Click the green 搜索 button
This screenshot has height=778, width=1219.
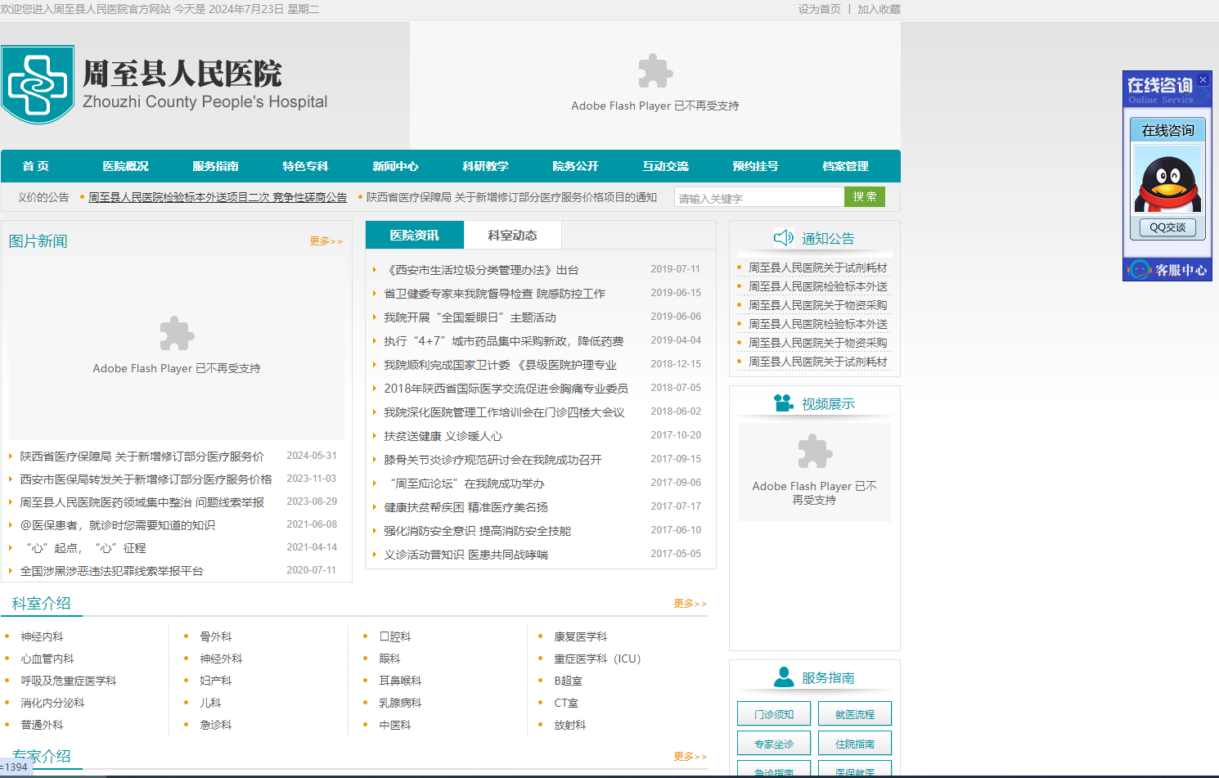(865, 197)
